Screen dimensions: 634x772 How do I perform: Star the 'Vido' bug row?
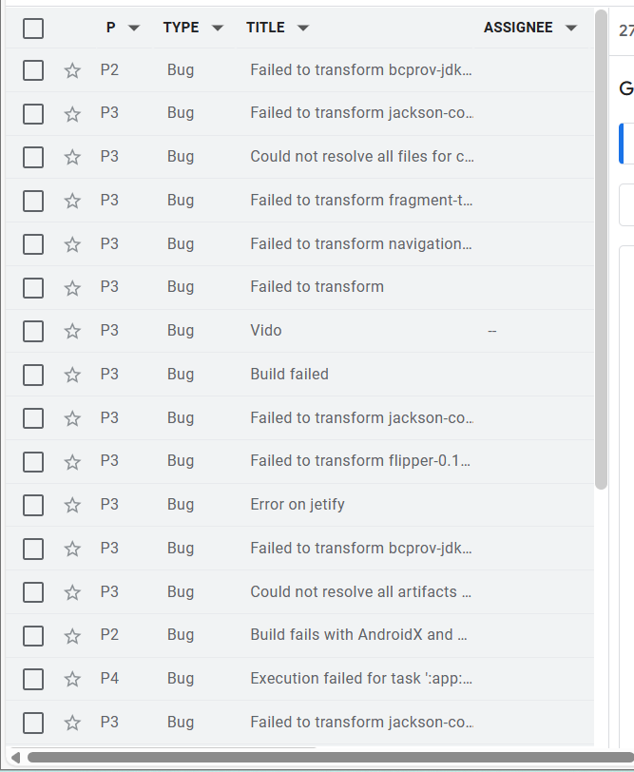point(72,331)
